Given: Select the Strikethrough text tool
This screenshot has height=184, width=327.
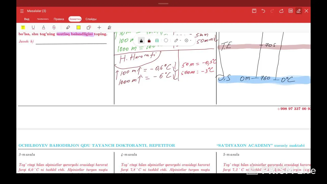Looking at the screenshot, I should coord(54,27).
